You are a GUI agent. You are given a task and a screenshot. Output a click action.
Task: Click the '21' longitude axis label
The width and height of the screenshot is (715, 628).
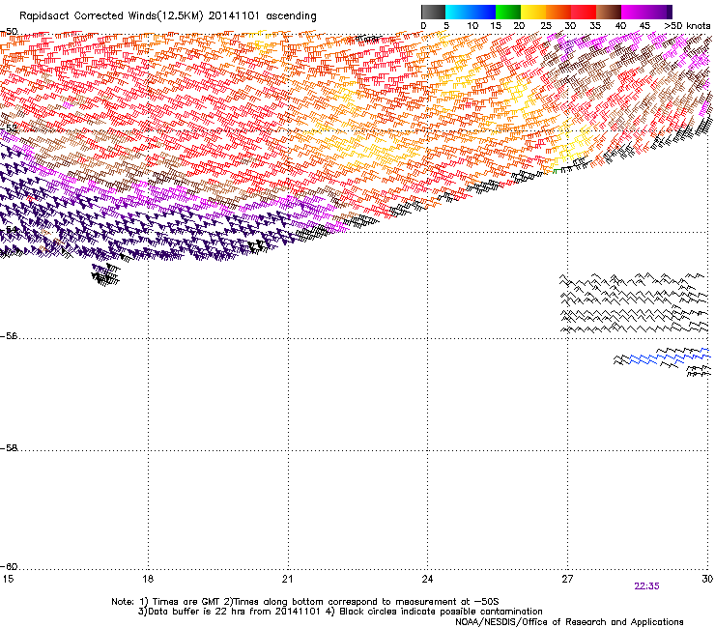point(287,579)
